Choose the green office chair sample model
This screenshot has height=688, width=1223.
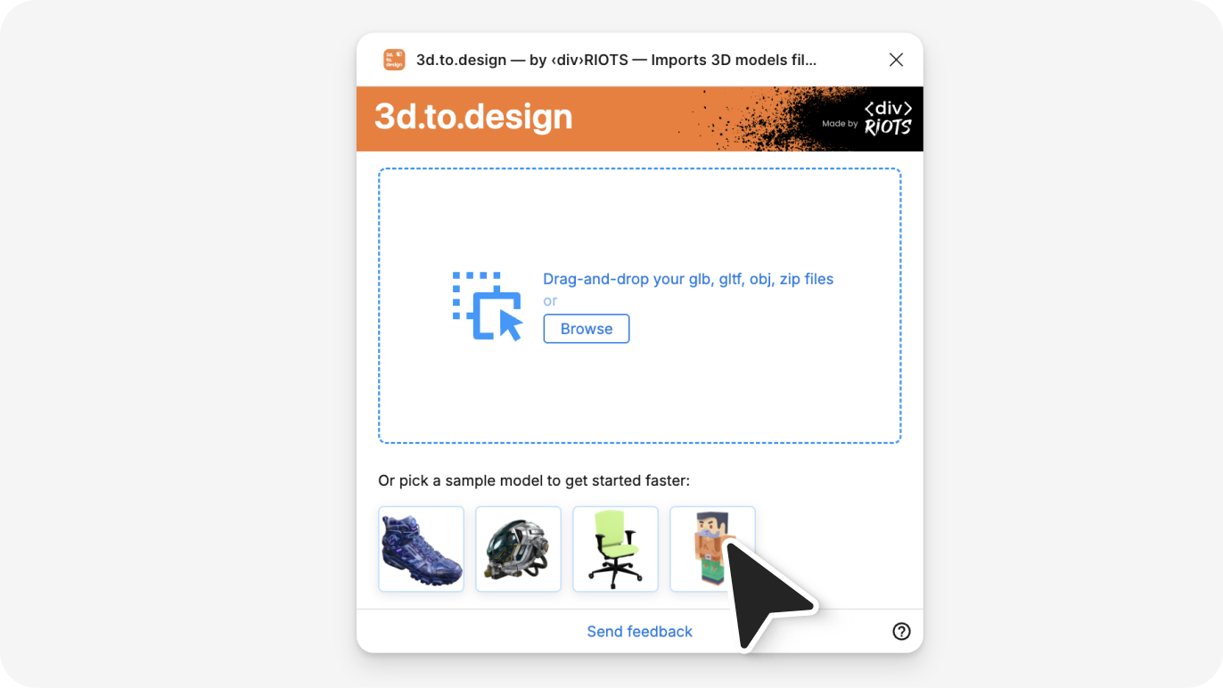point(615,549)
